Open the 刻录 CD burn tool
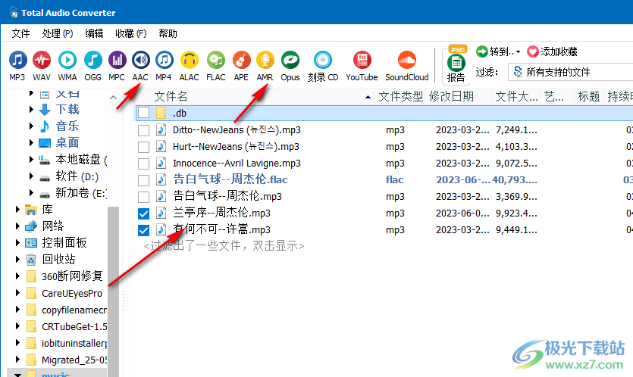633x377 pixels. point(322,66)
